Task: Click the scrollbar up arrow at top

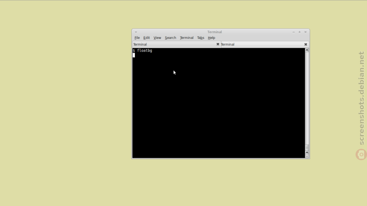Action: (x=307, y=50)
